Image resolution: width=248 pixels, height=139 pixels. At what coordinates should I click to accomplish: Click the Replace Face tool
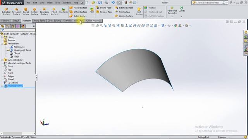tap(104, 12)
